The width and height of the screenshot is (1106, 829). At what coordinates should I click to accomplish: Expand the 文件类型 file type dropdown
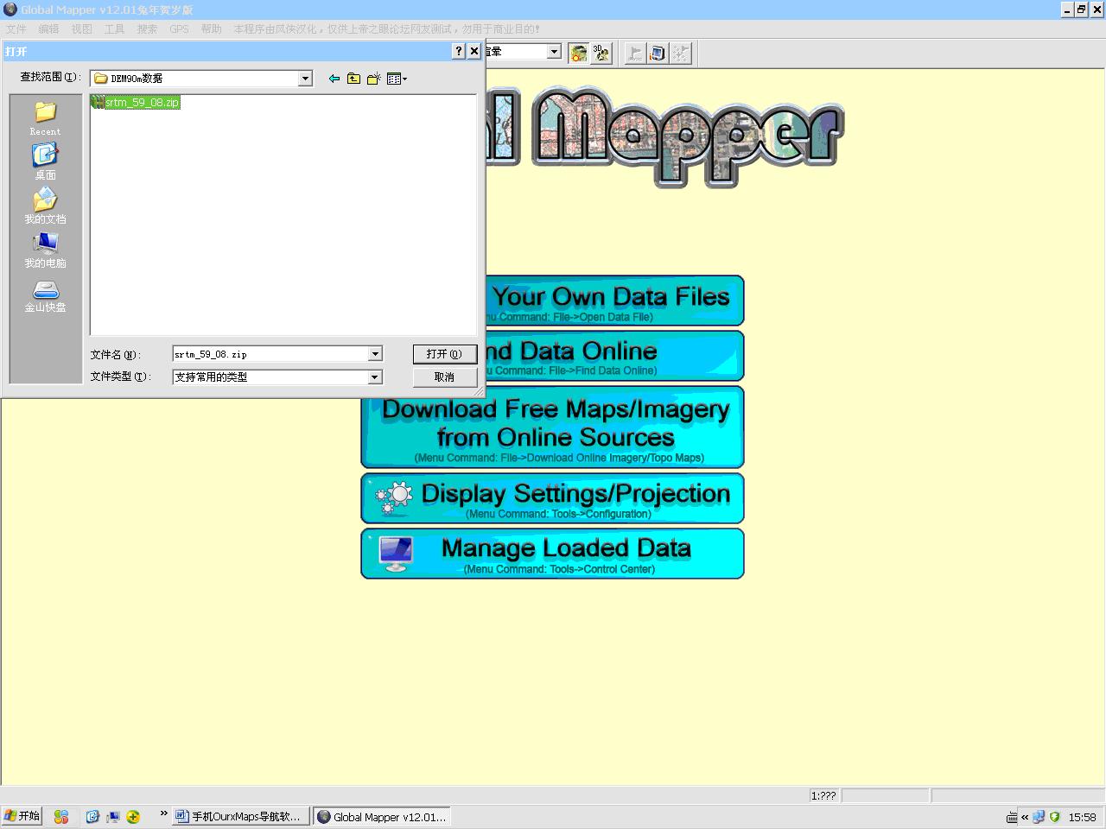(x=375, y=377)
